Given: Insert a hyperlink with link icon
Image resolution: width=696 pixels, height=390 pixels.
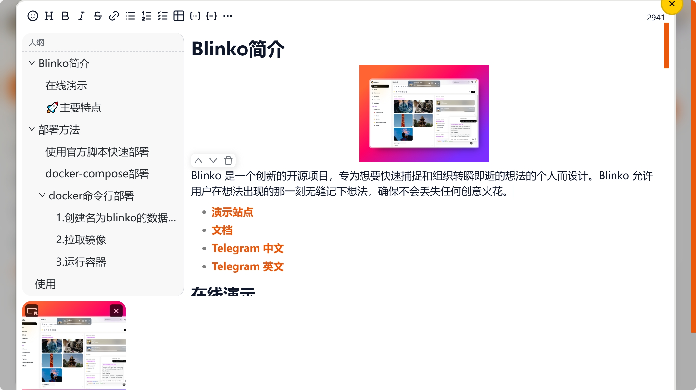Looking at the screenshot, I should 114,16.
